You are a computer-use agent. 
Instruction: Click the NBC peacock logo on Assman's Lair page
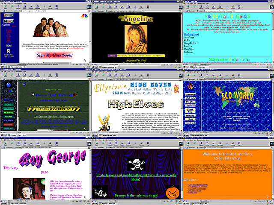point(84,16)
